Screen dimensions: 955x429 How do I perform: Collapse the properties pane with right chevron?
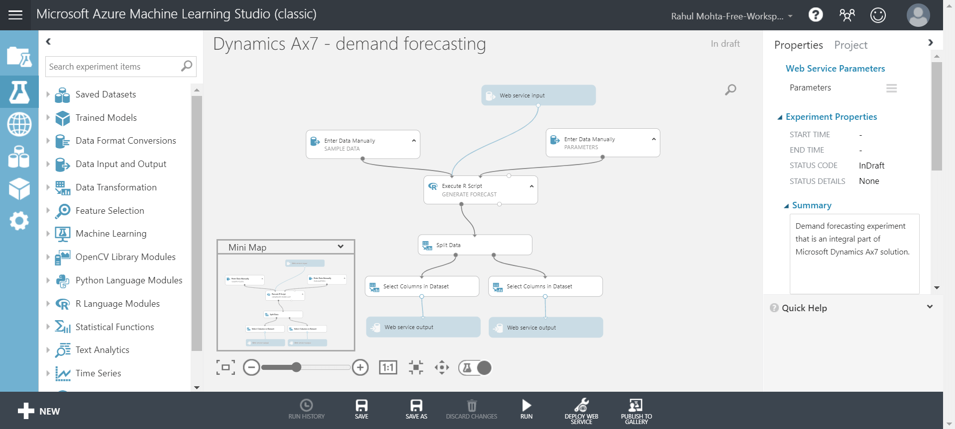931,43
